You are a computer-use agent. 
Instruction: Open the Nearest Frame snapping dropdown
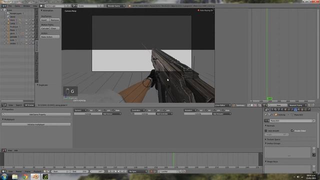click(297, 105)
